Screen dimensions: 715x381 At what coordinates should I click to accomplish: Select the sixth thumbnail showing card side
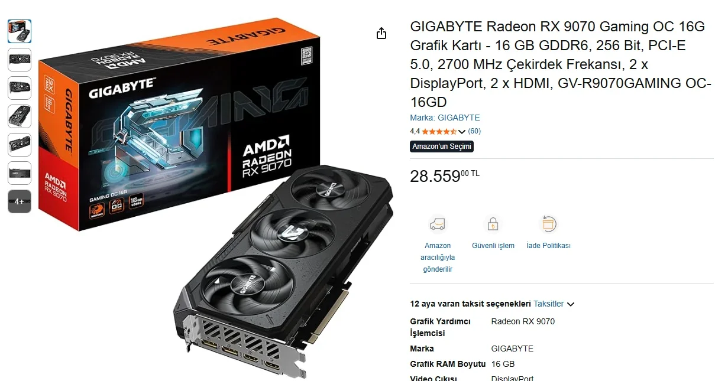[20, 173]
